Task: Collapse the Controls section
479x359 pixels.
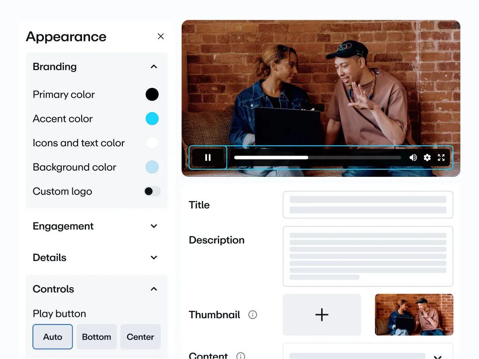Action: coord(154,289)
